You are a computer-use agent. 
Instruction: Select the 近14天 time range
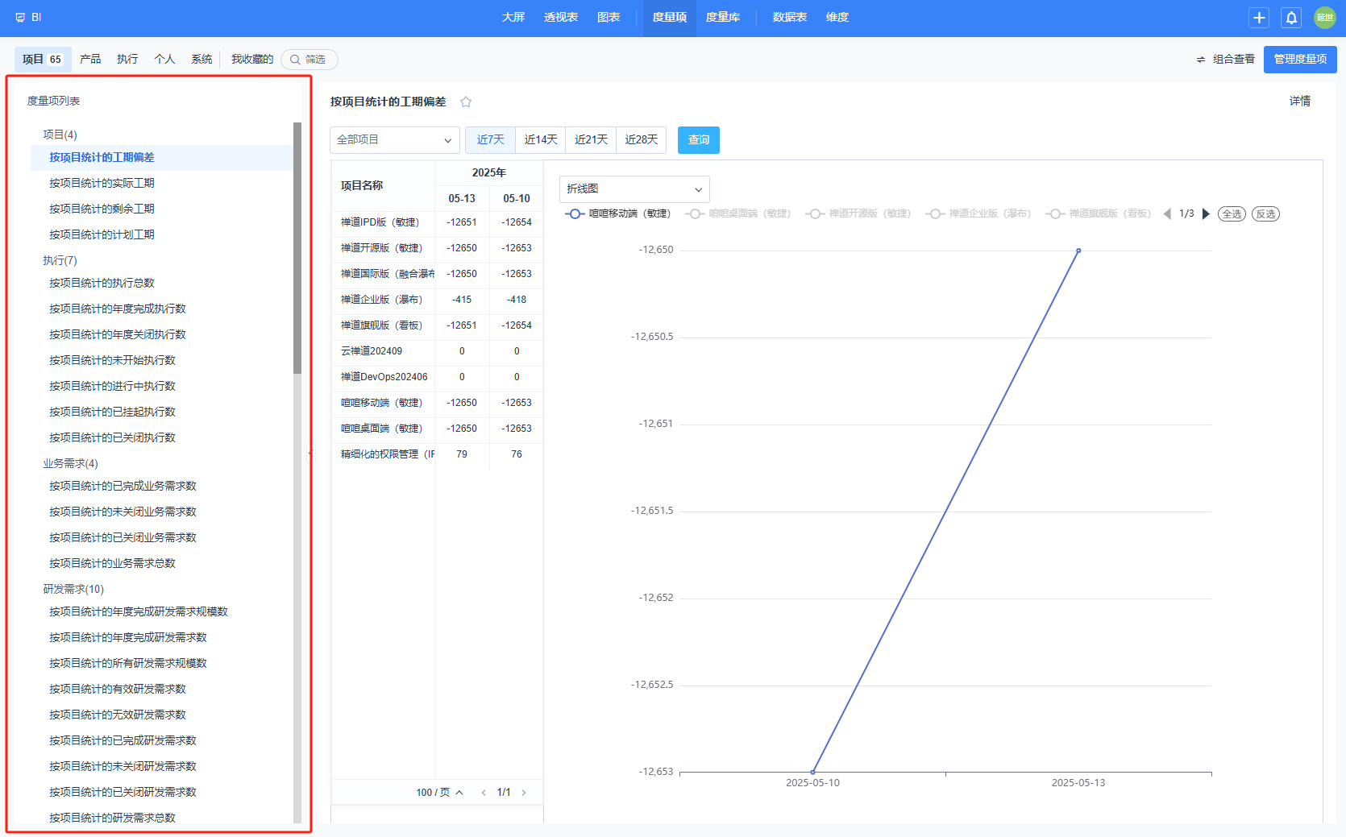point(541,140)
